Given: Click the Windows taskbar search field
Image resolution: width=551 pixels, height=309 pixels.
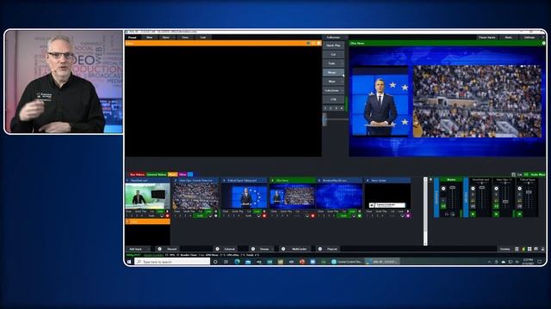Looking at the screenshot, I should tap(172, 262).
